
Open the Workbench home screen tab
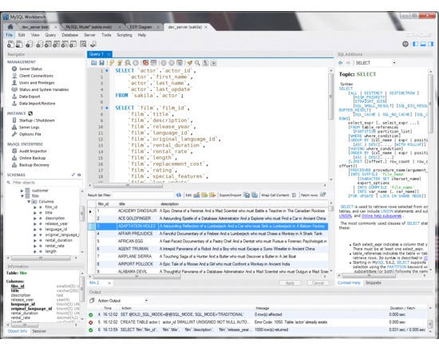(x=10, y=27)
